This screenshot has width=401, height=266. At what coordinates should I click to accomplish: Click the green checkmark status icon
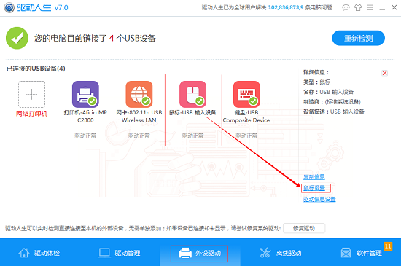[17, 38]
